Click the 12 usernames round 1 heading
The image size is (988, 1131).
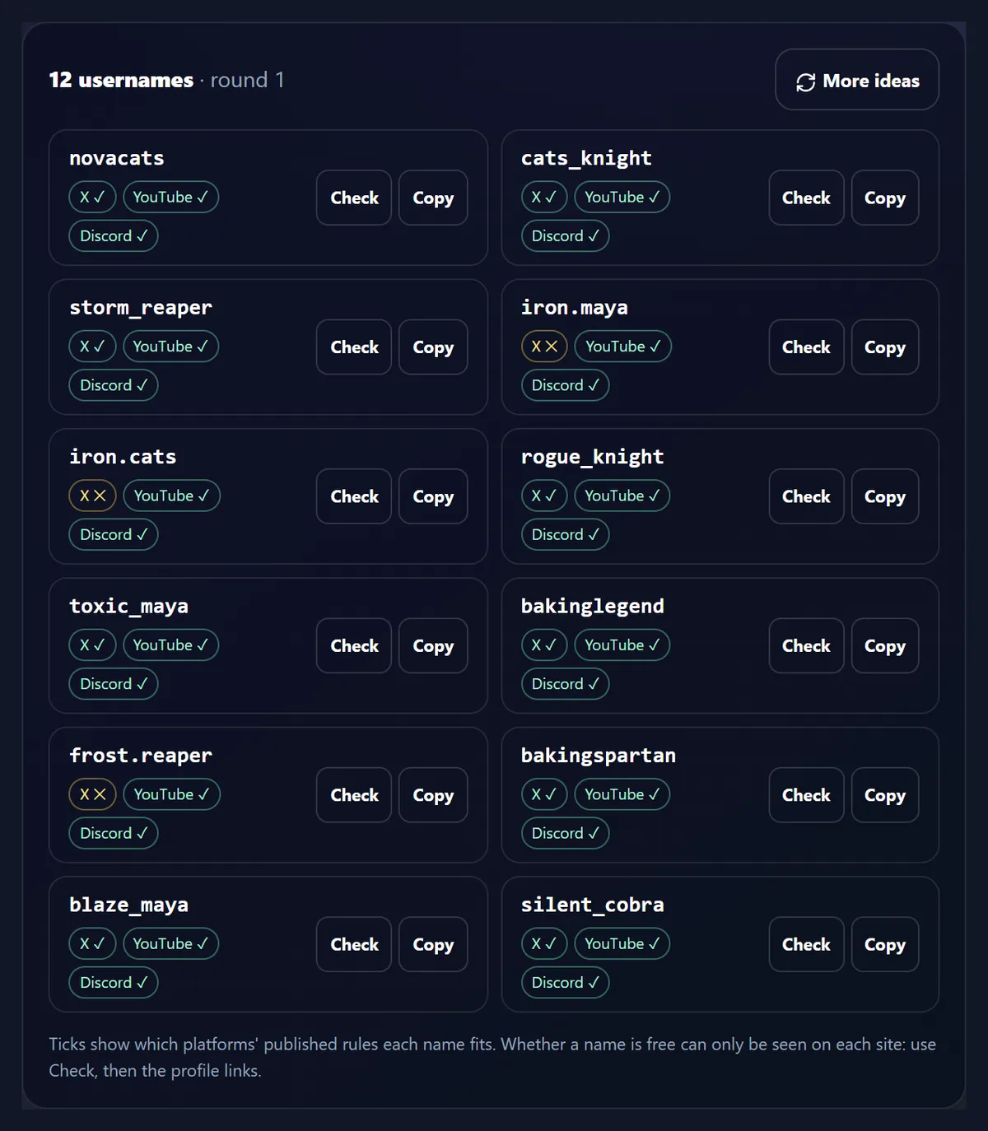click(x=166, y=80)
